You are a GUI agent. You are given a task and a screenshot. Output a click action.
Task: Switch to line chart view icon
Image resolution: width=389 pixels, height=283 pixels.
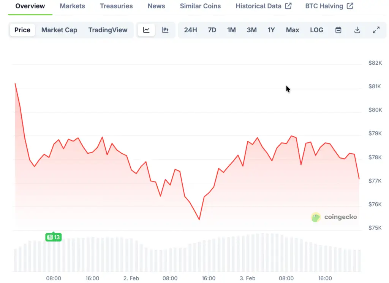[x=146, y=30]
